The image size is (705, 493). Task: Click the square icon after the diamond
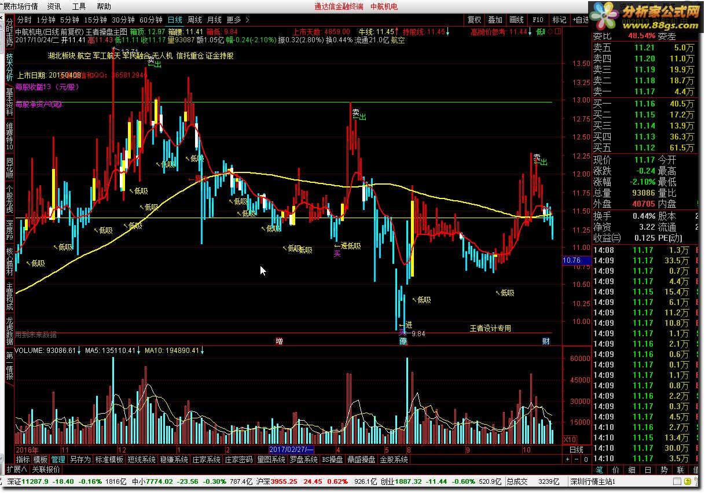coord(557,32)
